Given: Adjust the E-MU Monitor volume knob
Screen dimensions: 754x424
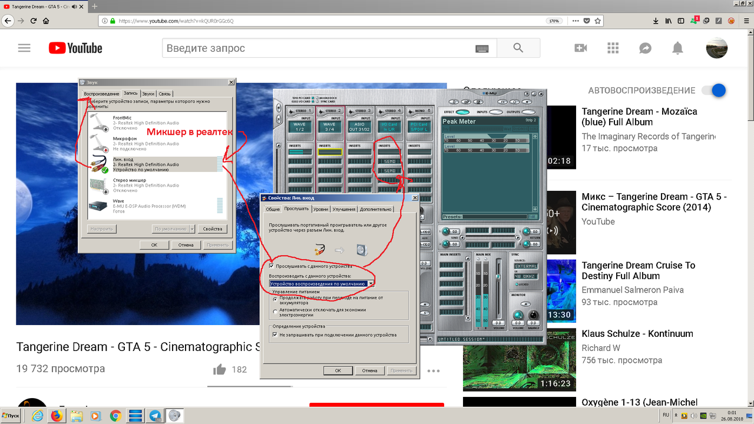Looking at the screenshot, I should click(518, 316).
